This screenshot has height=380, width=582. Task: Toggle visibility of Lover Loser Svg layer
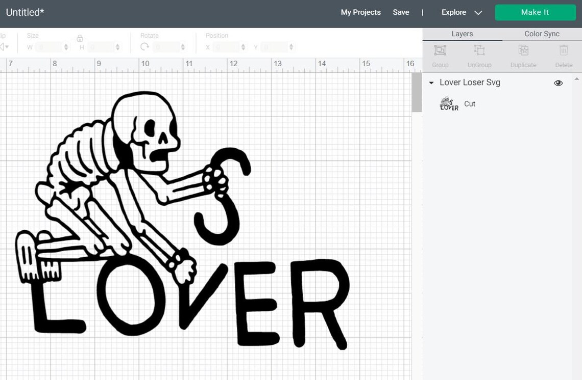tap(559, 82)
